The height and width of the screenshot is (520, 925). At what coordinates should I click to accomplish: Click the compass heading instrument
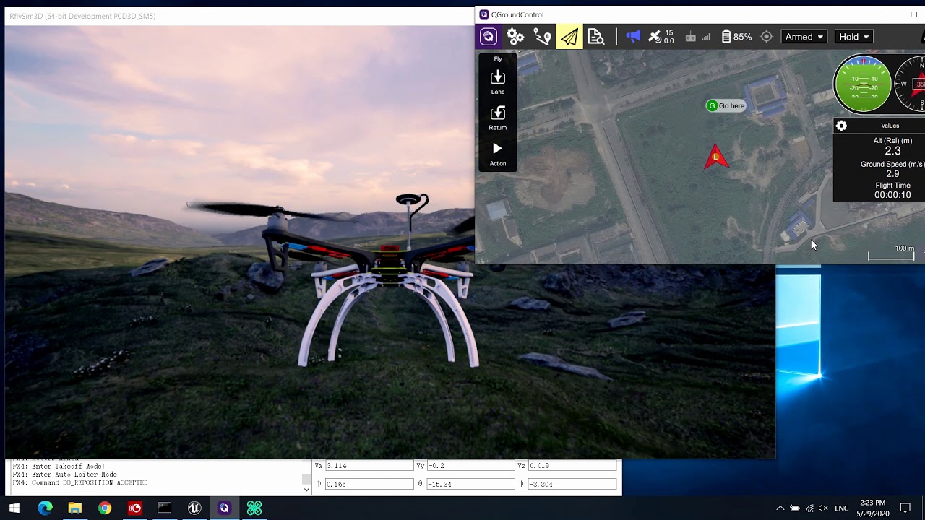(x=911, y=84)
